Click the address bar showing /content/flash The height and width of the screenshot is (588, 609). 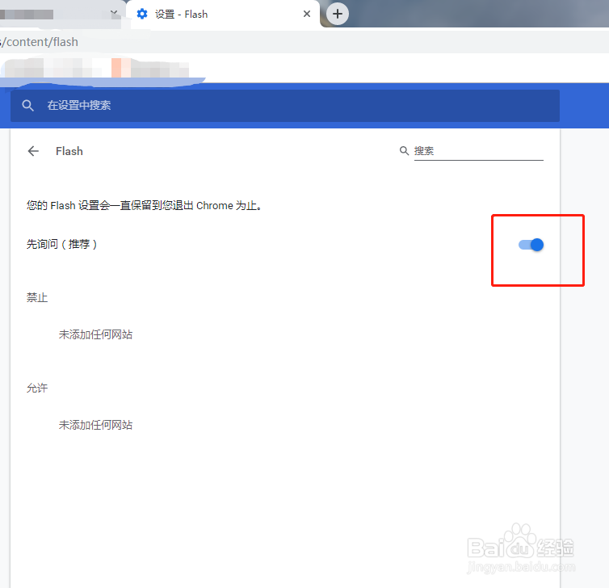click(x=304, y=41)
